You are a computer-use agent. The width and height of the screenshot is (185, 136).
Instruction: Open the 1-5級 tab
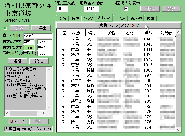(89, 18)
